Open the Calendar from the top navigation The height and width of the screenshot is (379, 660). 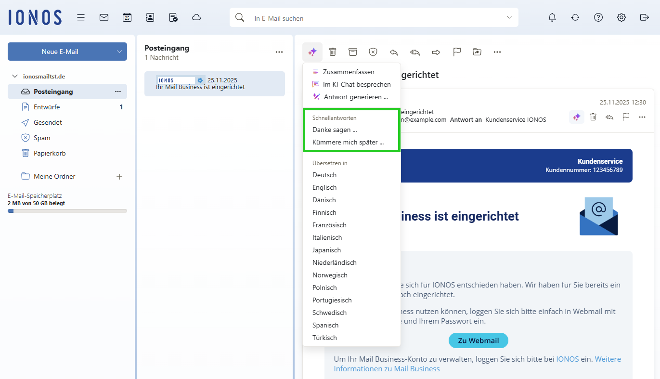click(x=127, y=17)
